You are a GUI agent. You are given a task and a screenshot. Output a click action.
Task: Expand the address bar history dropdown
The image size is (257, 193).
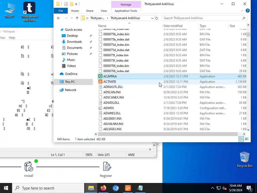[x=152, y=18]
